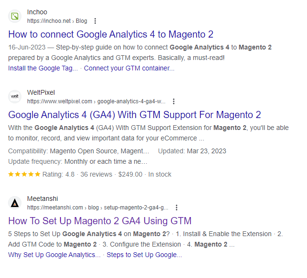Viewport: 307px width, 278px height.
Task: Follow the 'Steps to Set Up Google...' sitelink
Action: click(x=144, y=255)
